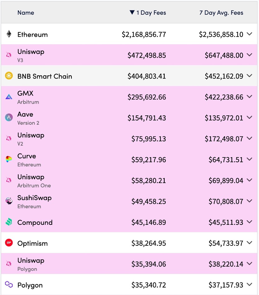The image size is (259, 295).
Task: Expand the Polygon row chevron
Action: pos(250,285)
